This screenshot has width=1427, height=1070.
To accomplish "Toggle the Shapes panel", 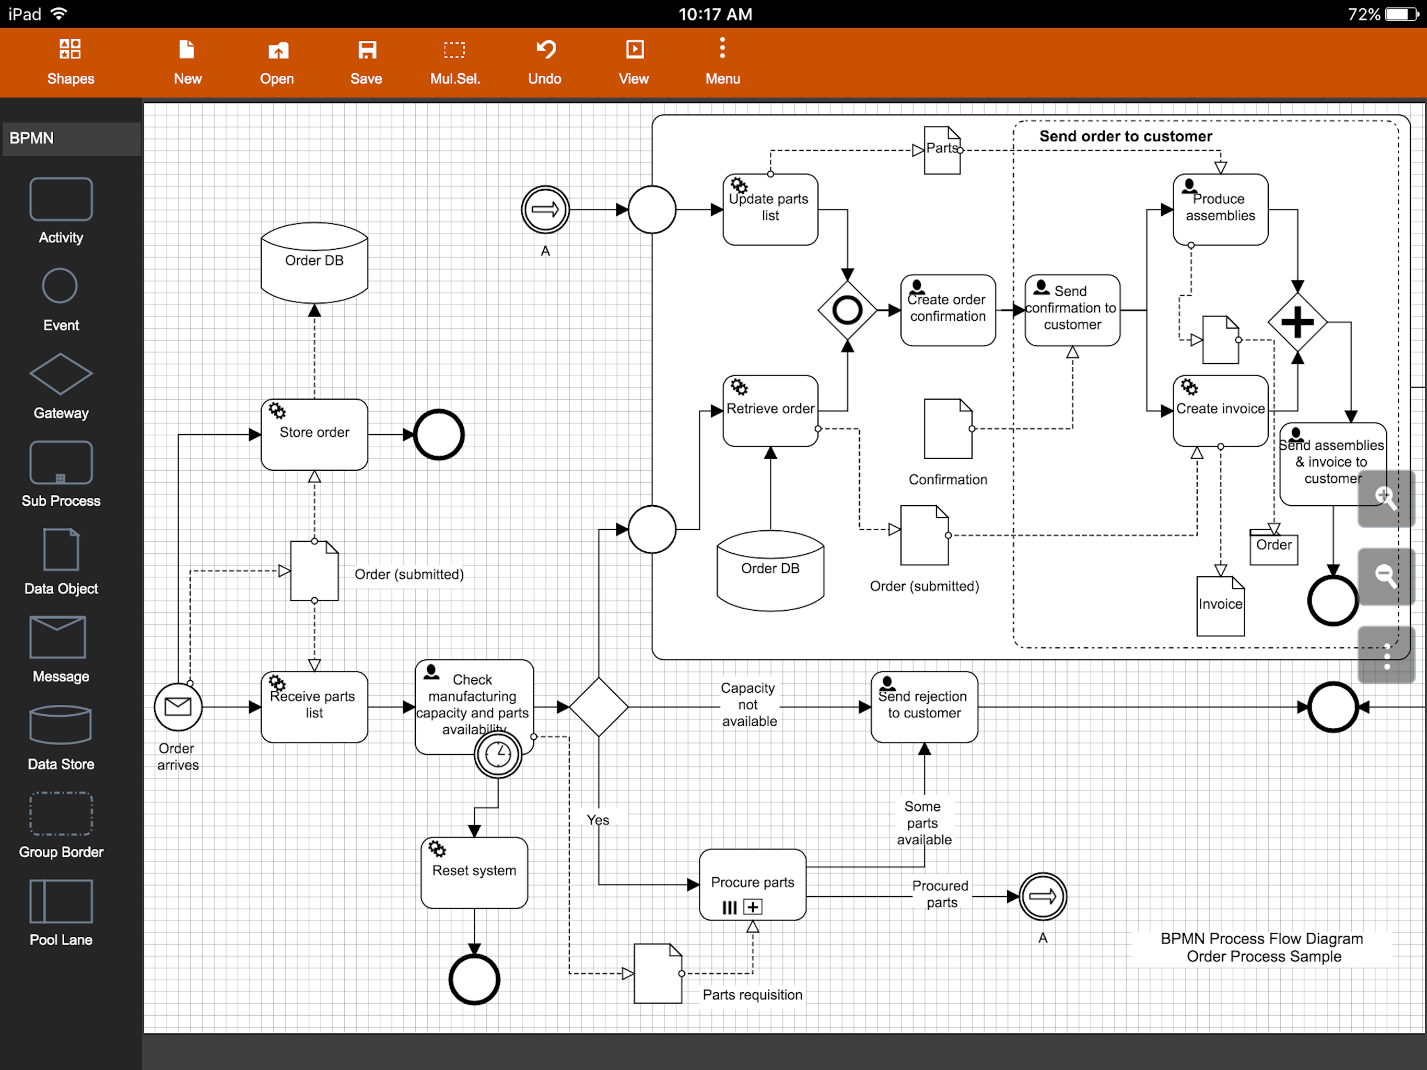I will pos(71,62).
